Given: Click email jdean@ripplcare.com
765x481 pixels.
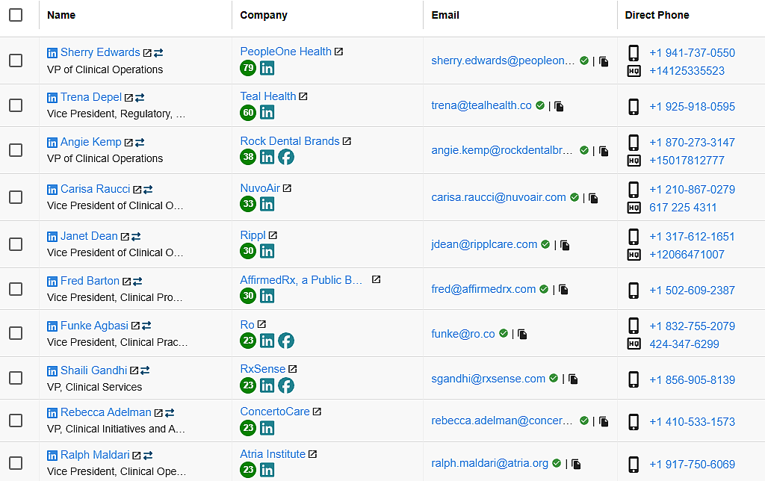Looking at the screenshot, I should [x=484, y=244].
